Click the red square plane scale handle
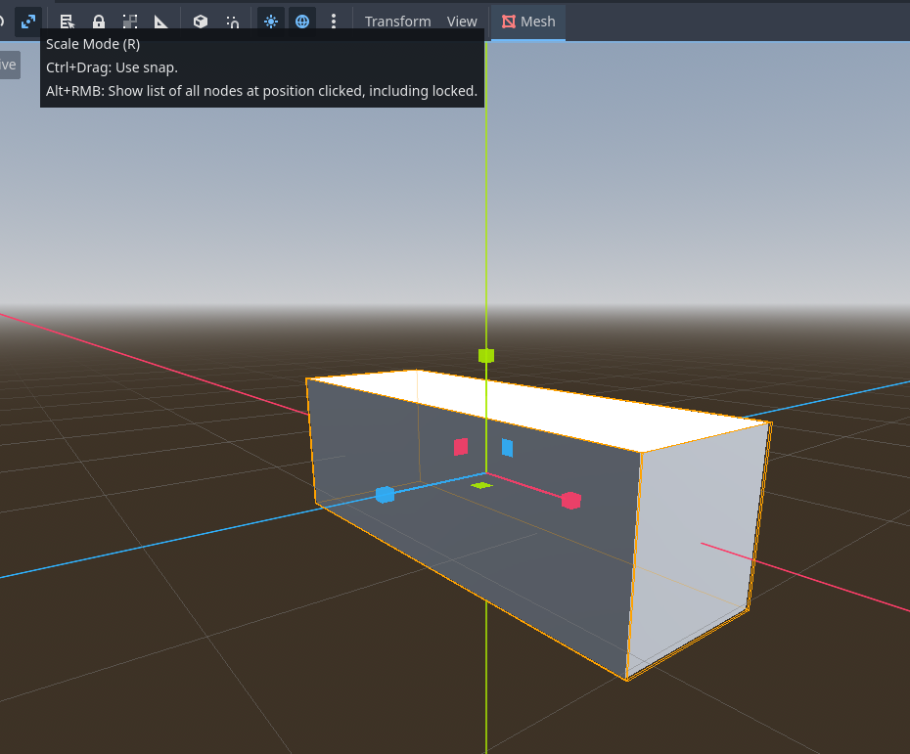910x754 pixels. (x=461, y=447)
